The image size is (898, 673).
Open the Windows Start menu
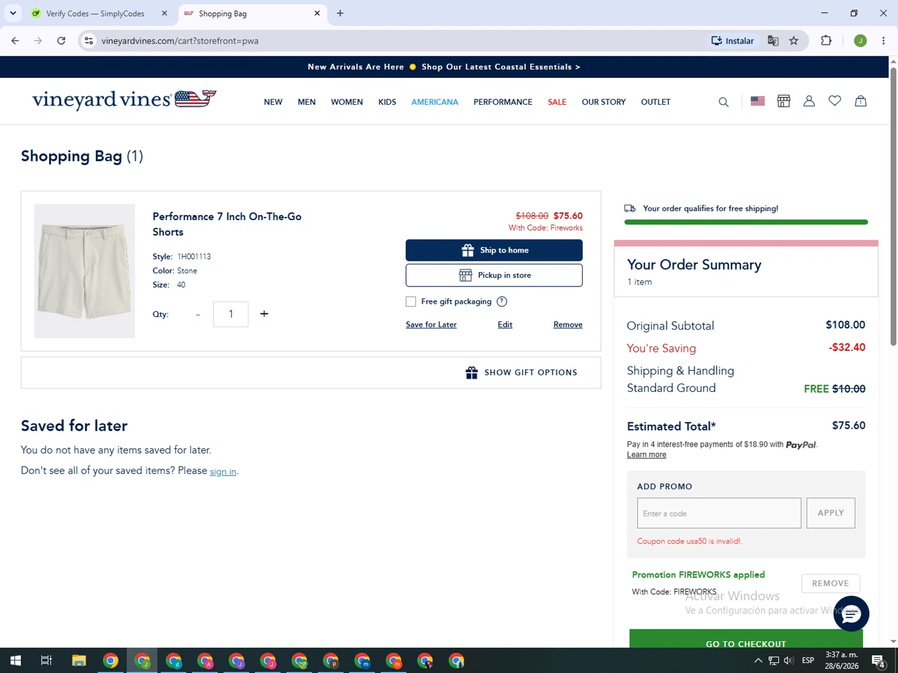pos(16,660)
